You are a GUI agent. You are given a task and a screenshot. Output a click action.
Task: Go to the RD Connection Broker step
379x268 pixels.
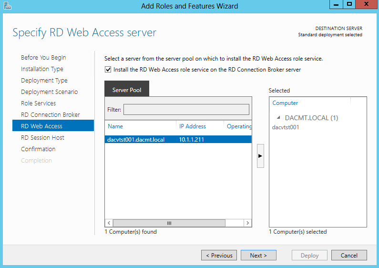pos(50,114)
